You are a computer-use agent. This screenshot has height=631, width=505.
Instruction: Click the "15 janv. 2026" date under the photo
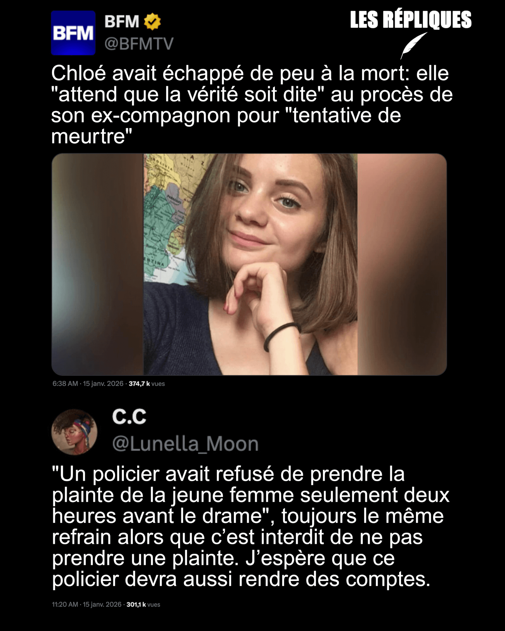click(x=103, y=384)
